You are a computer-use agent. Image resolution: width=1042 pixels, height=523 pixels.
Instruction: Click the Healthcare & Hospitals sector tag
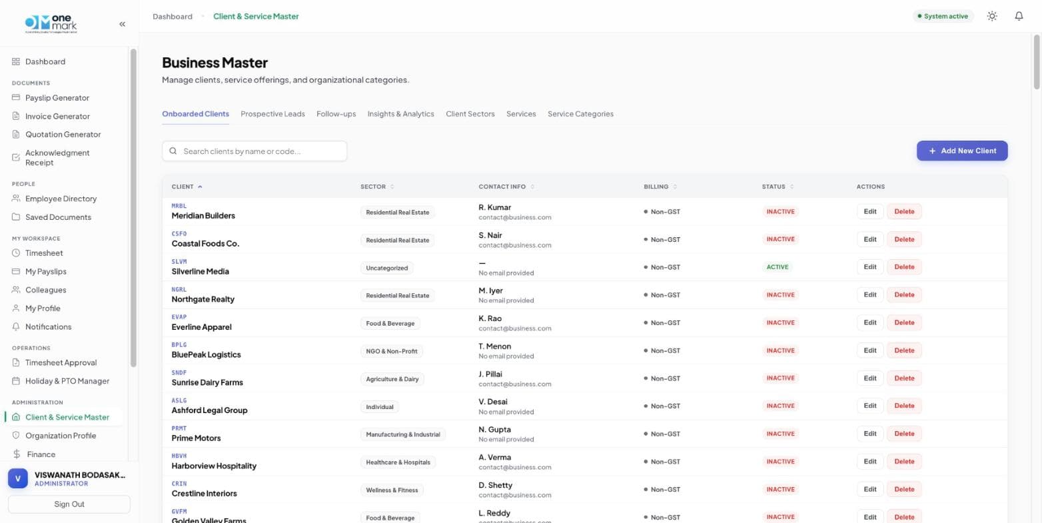[398, 462]
